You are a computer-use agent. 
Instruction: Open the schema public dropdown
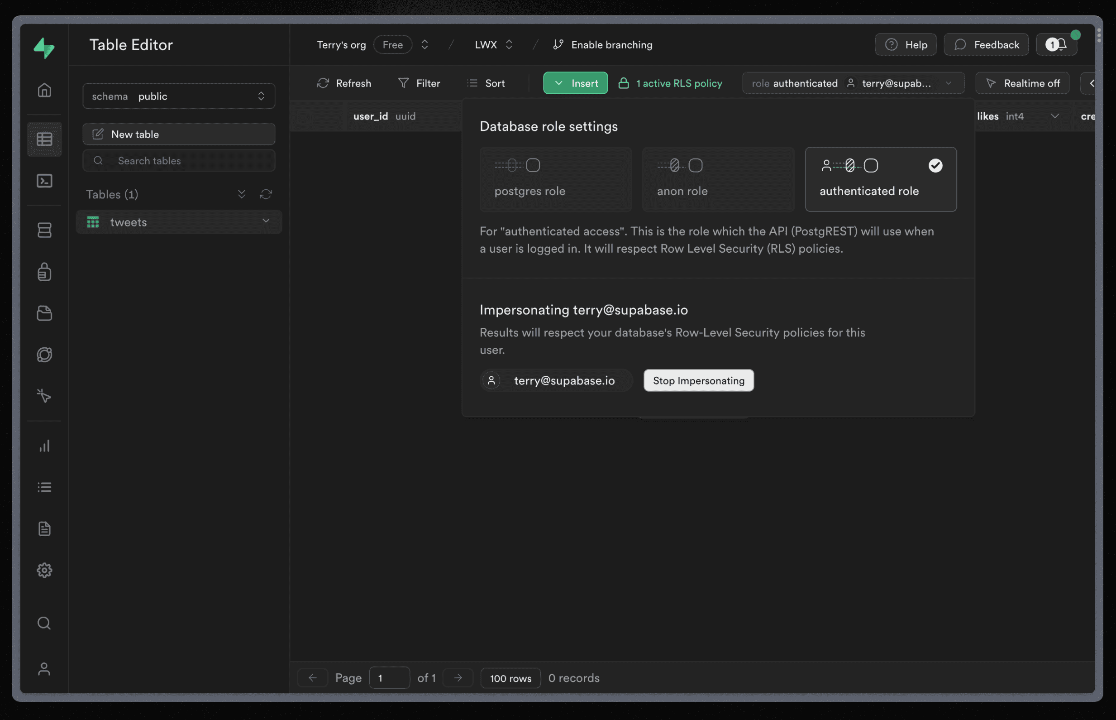178,96
